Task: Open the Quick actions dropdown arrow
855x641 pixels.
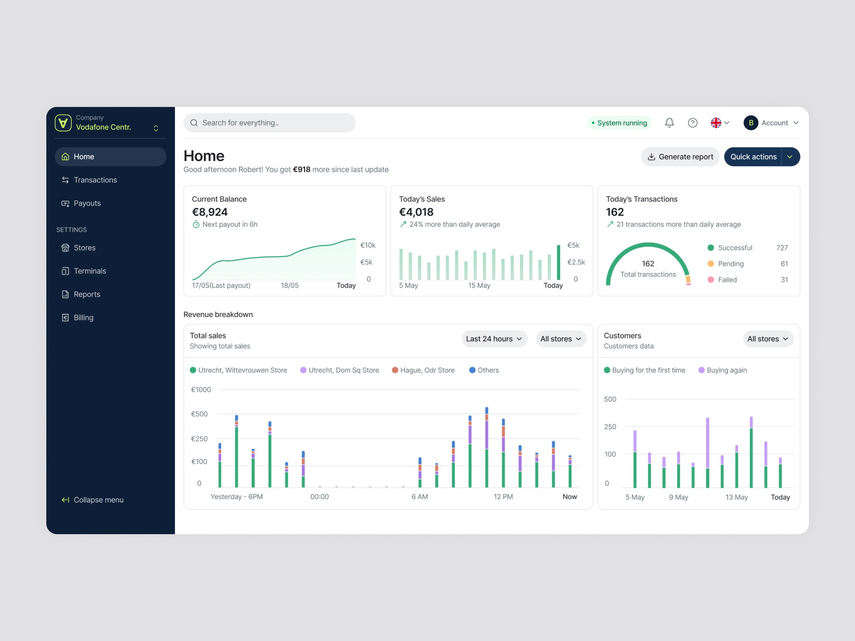Action: coord(790,157)
